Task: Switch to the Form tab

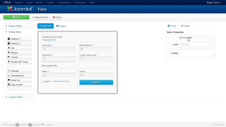Action: tap(172, 26)
